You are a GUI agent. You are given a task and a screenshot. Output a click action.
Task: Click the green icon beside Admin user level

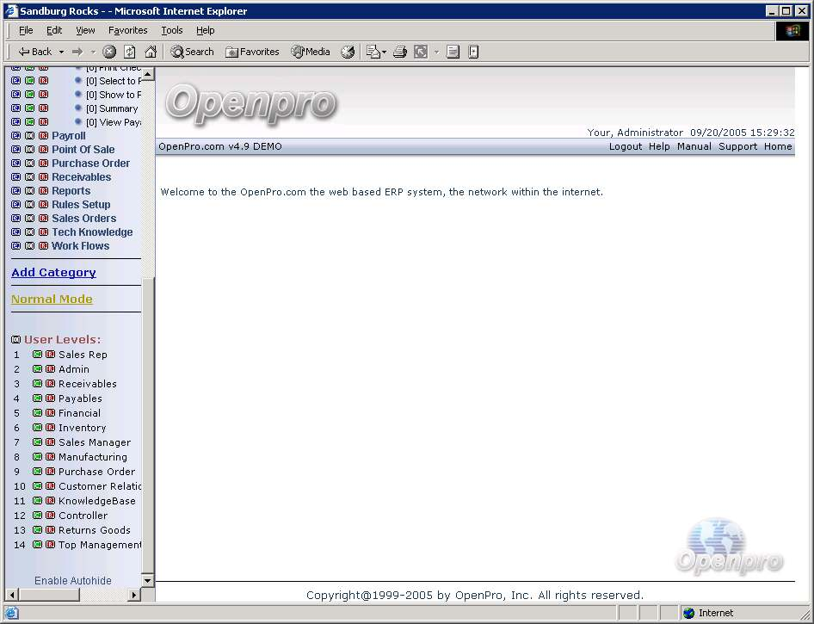click(37, 369)
